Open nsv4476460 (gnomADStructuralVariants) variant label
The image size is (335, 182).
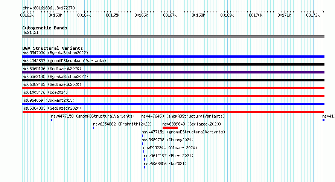pos(183,116)
